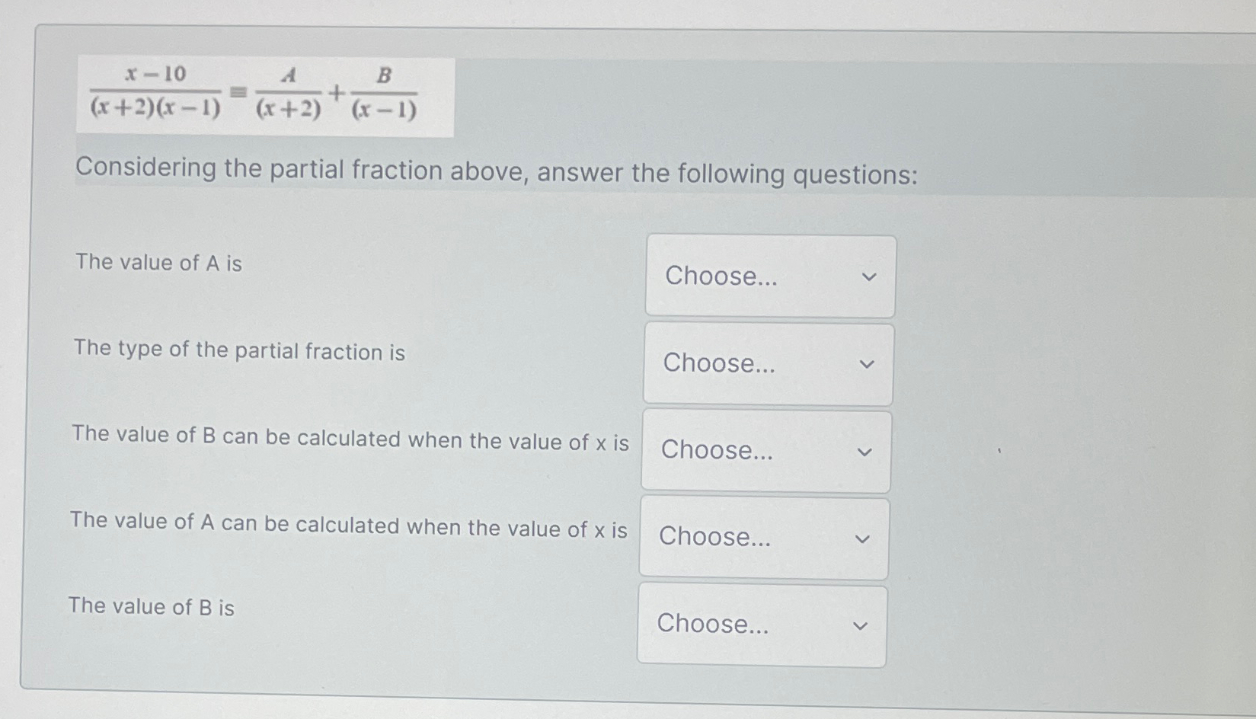Open the dropdown for 'The value of B is'
This screenshot has height=719, width=1256.
(761, 625)
